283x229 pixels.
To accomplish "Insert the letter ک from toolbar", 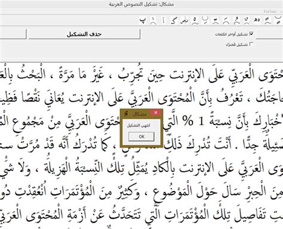I will (x=174, y=20).
